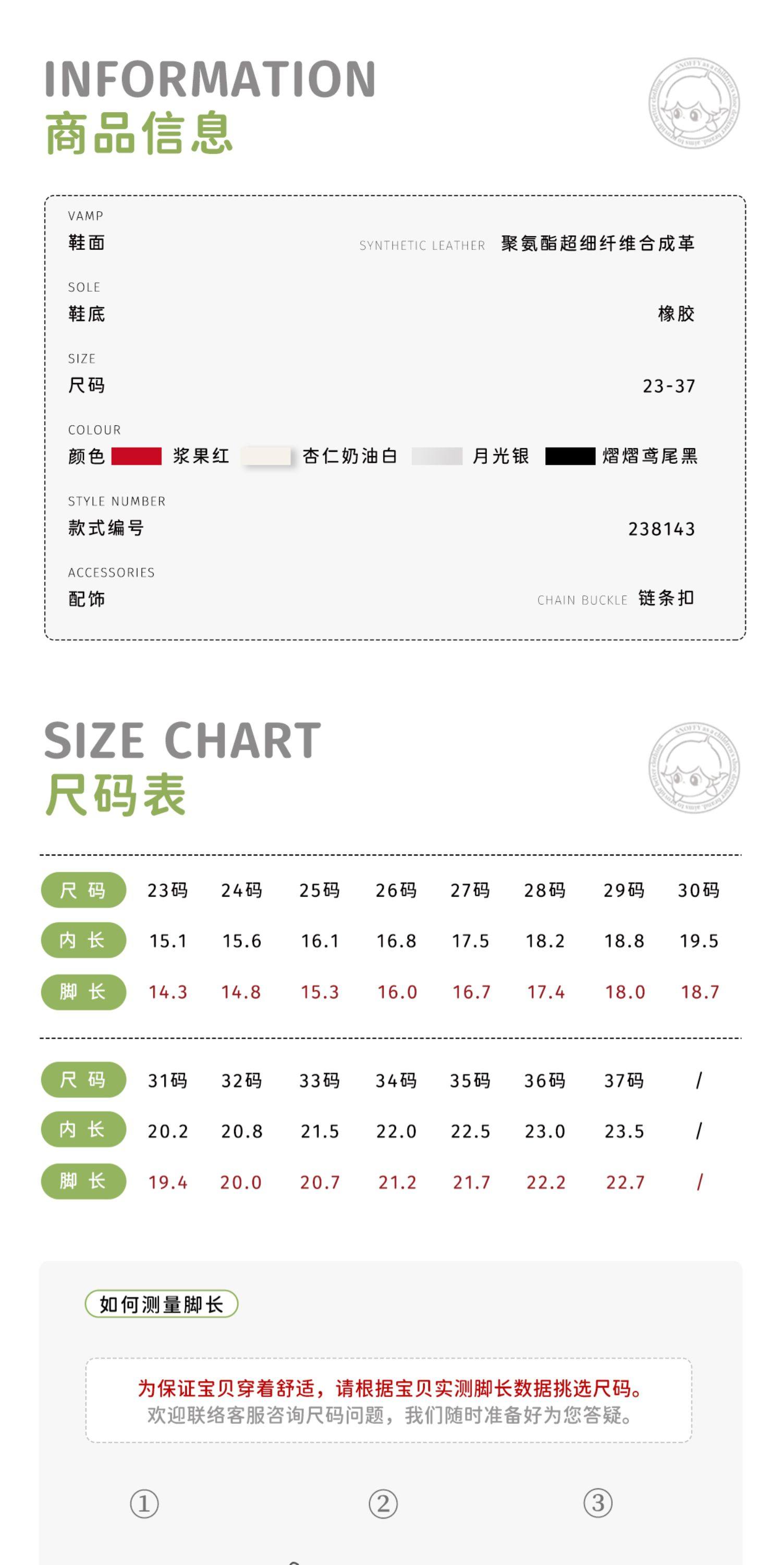This screenshot has width=782, height=1565.
Task: Click the green 脚长 label beside 14.3
Action: [83, 992]
